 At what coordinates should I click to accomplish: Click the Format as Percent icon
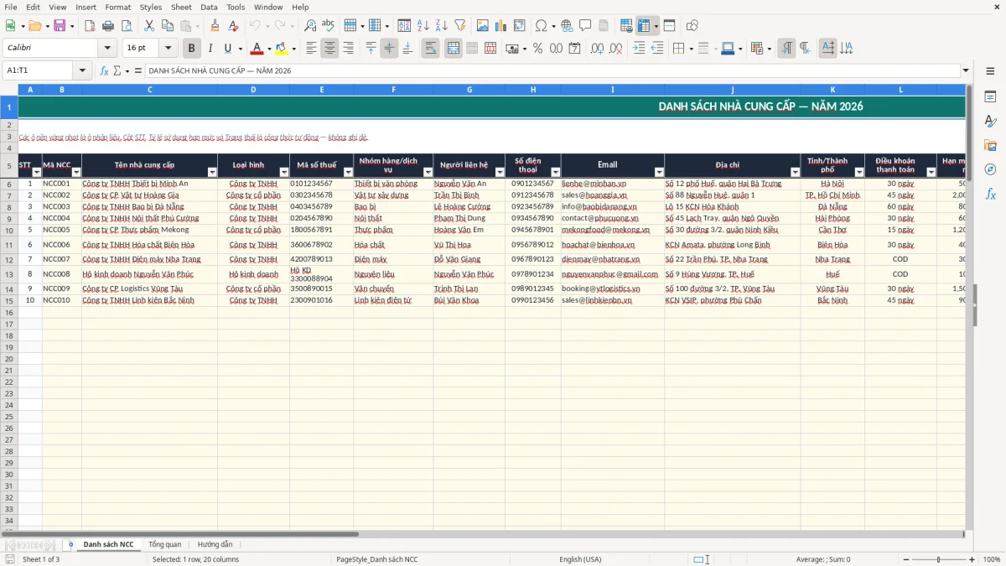click(x=537, y=49)
